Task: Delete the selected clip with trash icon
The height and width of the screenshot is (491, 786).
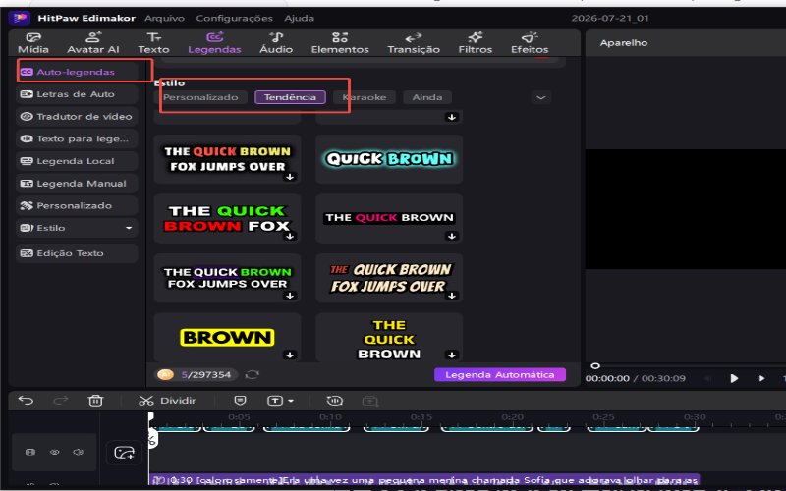Action: [95, 401]
